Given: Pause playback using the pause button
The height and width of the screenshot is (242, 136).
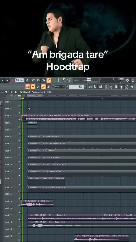Looking at the screenshot, I should coord(2,80).
